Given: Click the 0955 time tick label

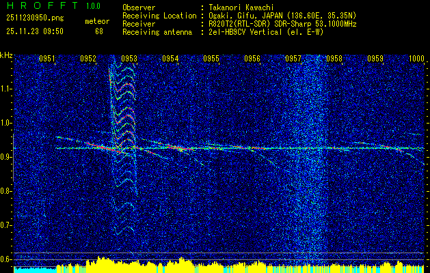Looking at the screenshot, I should 211,59.
